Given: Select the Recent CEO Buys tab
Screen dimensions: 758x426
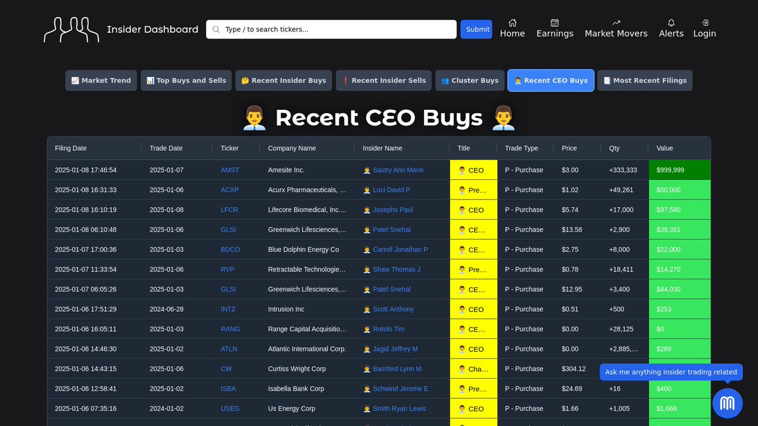Looking at the screenshot, I should [551, 80].
